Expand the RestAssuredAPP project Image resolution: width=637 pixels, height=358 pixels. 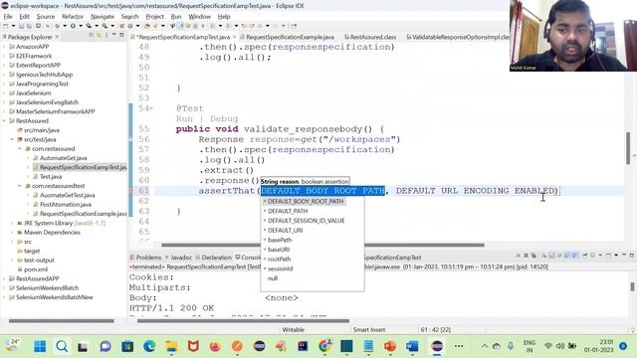pyautogui.click(x=4, y=278)
